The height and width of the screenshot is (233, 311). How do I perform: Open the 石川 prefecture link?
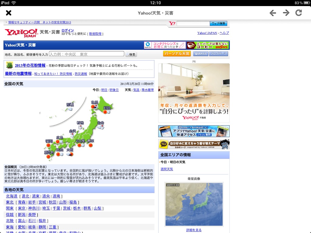click(x=32, y=221)
